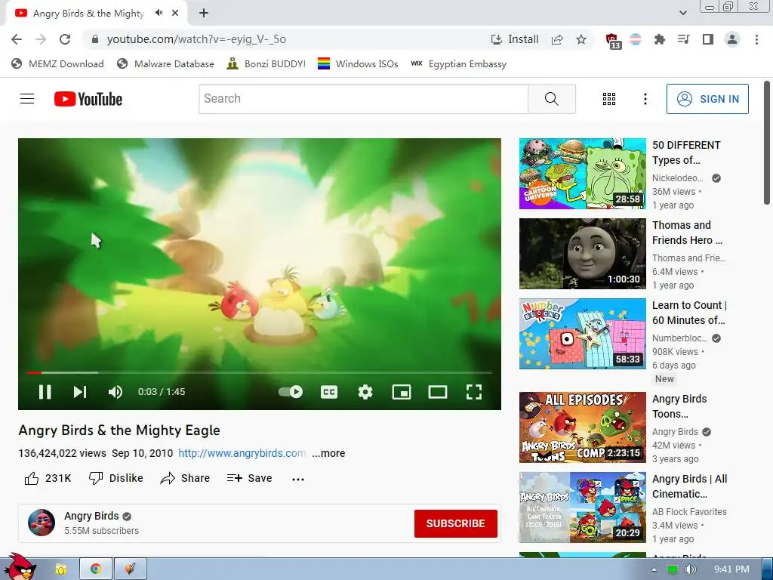Click the SIGN IN button
Screen dimensions: 773x580
(707, 99)
